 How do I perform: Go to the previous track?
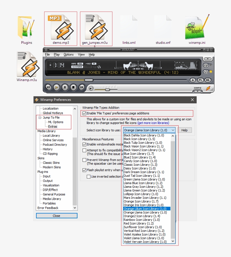pos(48,87)
